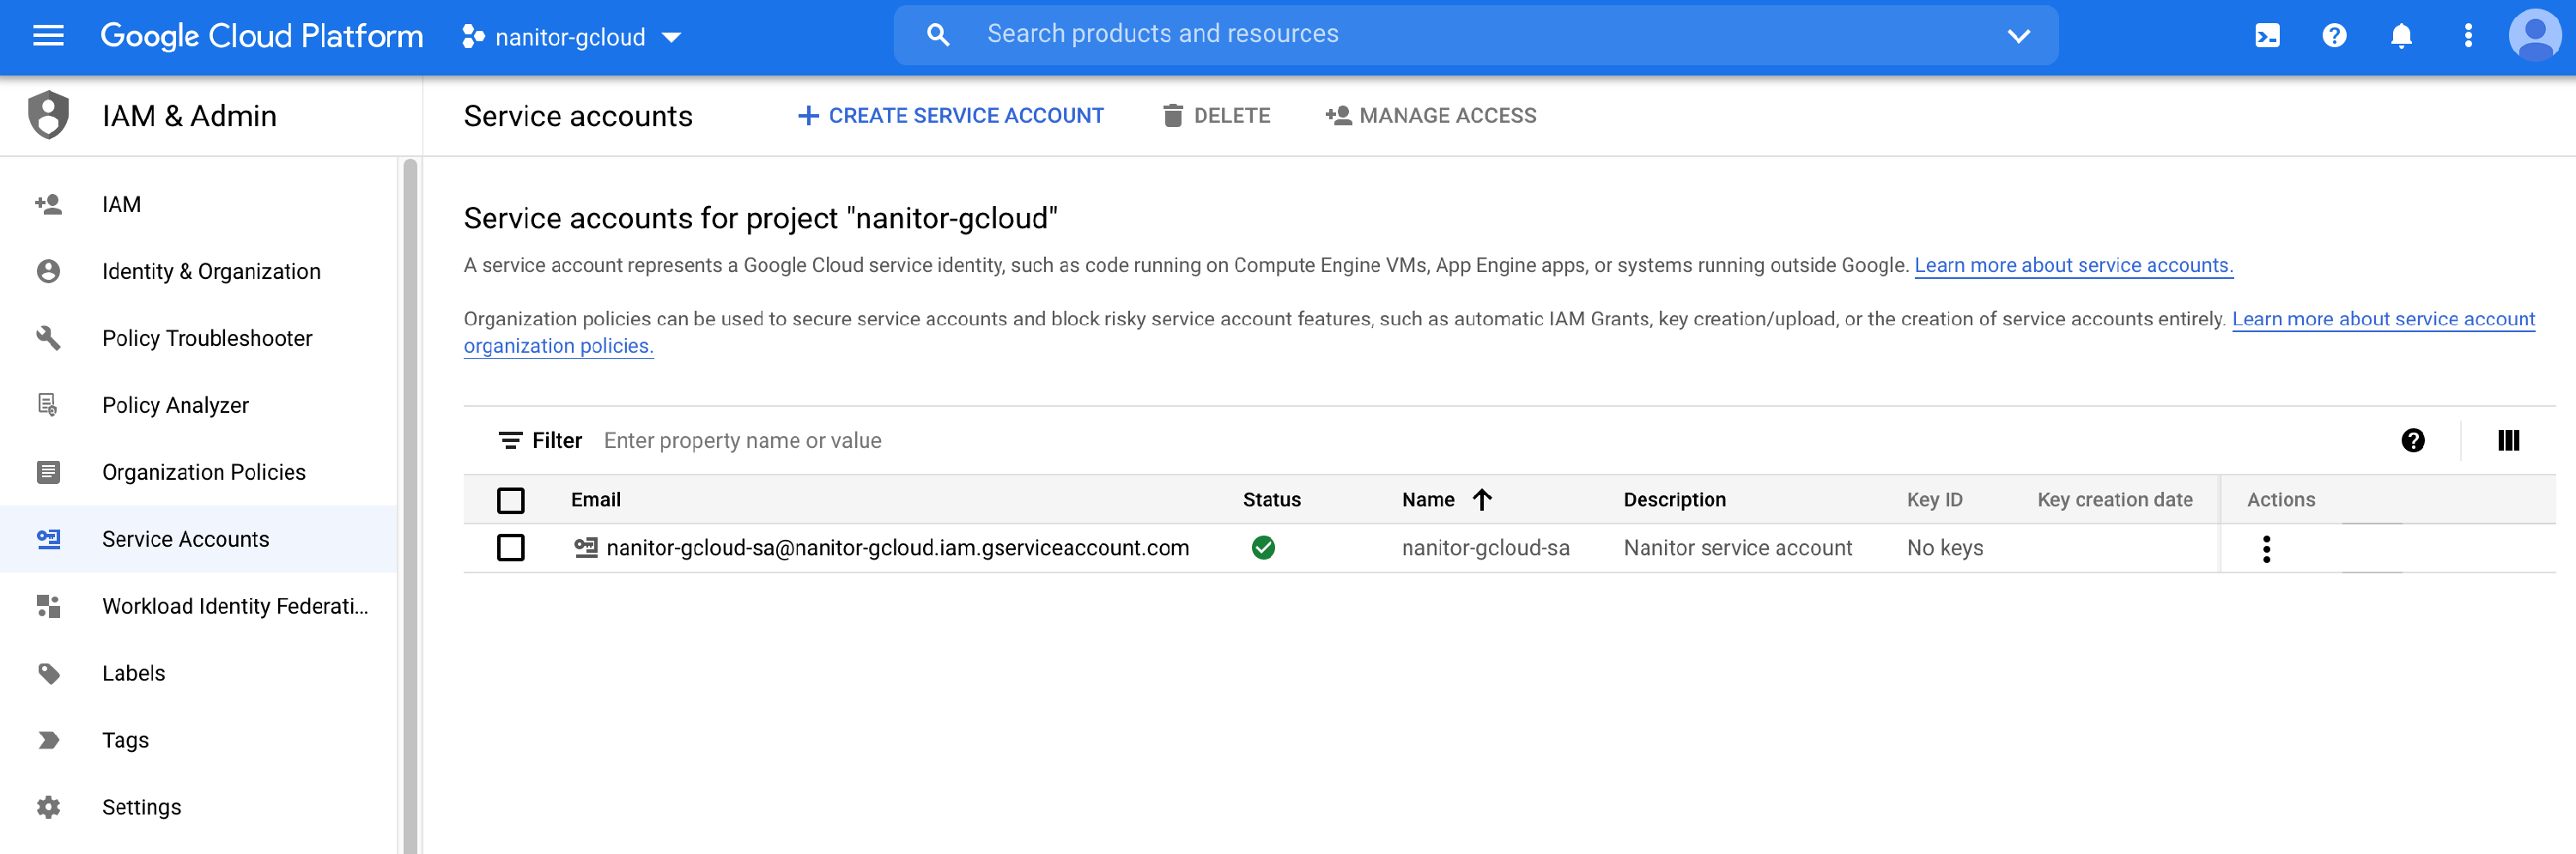Click the user account avatar

pos(2533,37)
